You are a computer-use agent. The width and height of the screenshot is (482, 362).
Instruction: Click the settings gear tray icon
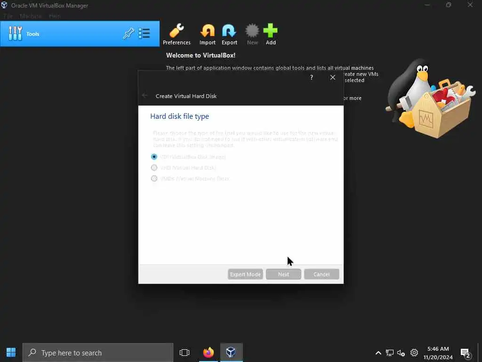414,353
